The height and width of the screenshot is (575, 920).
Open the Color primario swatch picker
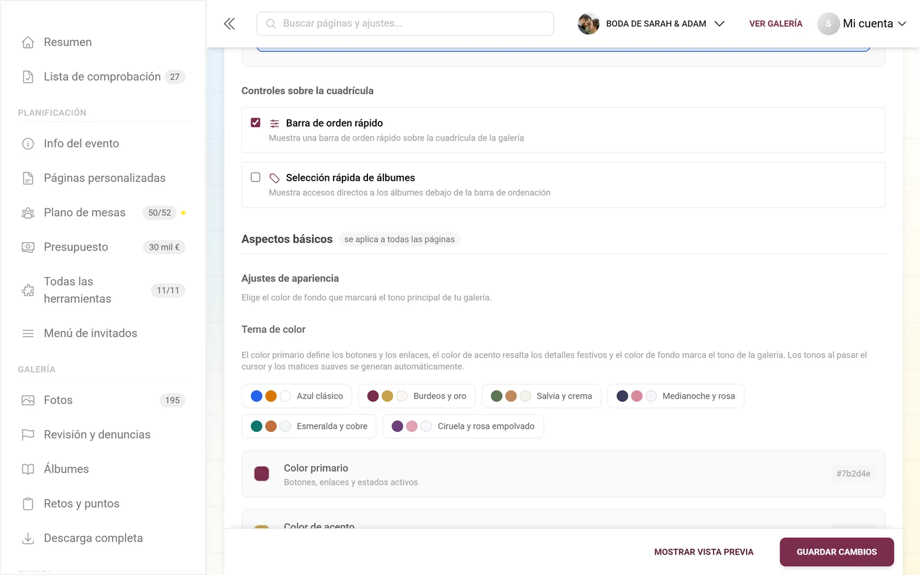[x=262, y=473]
